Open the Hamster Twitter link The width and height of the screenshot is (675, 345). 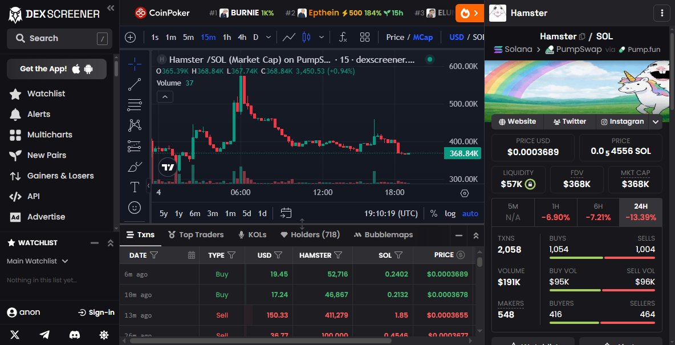(570, 122)
